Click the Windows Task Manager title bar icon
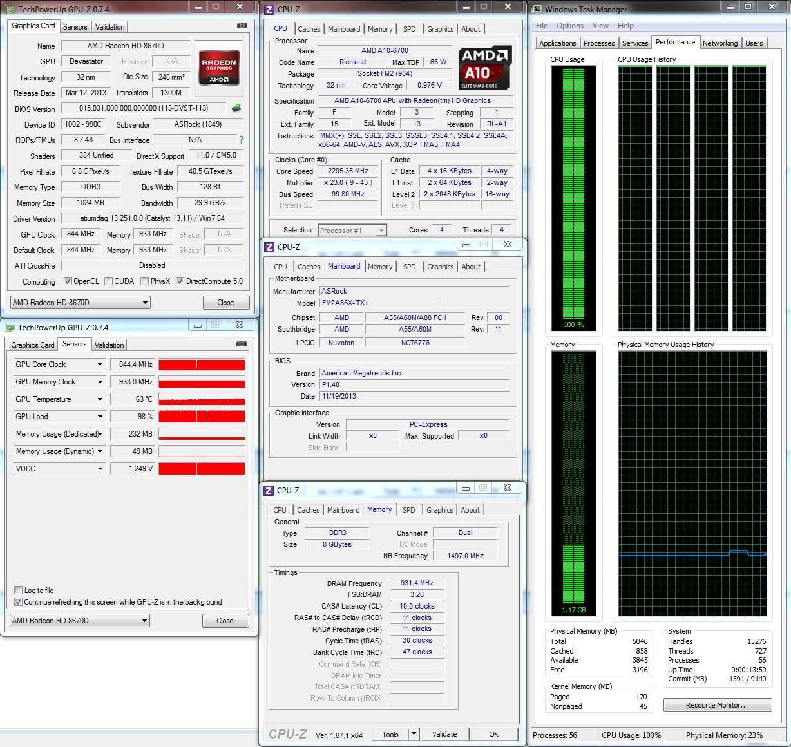 537,9
